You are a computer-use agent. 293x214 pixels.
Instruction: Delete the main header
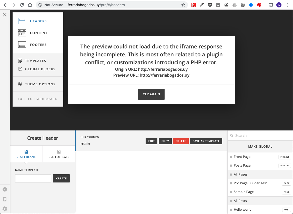[181, 141]
